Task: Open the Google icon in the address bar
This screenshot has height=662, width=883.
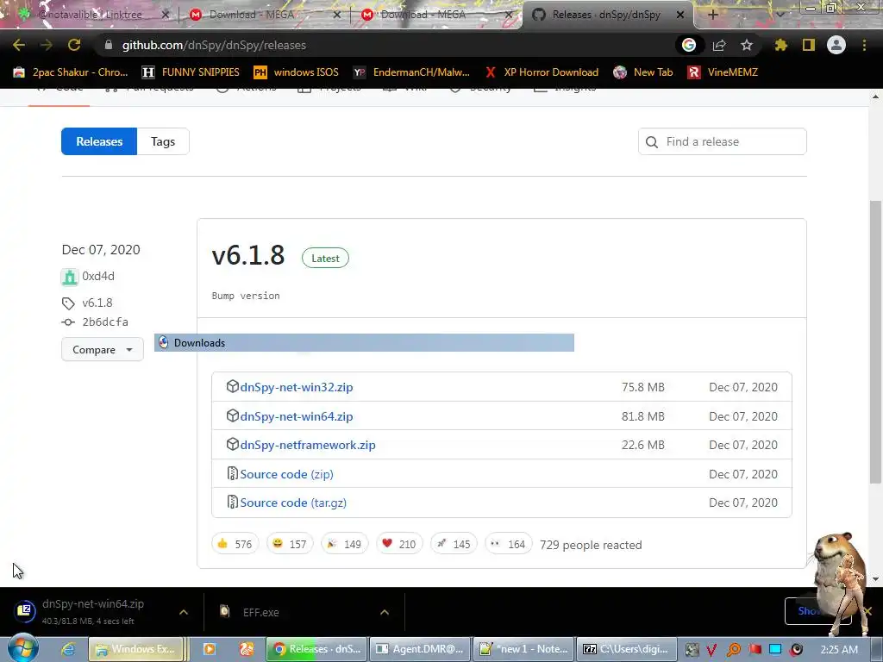Action: tap(689, 45)
